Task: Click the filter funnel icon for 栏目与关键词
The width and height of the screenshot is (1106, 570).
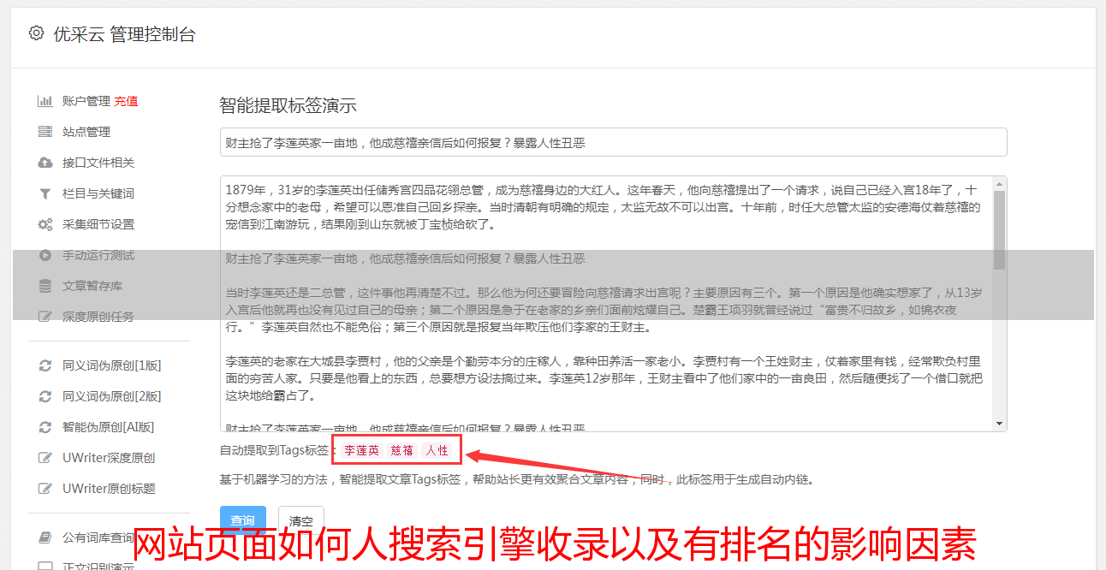Action: (x=45, y=193)
